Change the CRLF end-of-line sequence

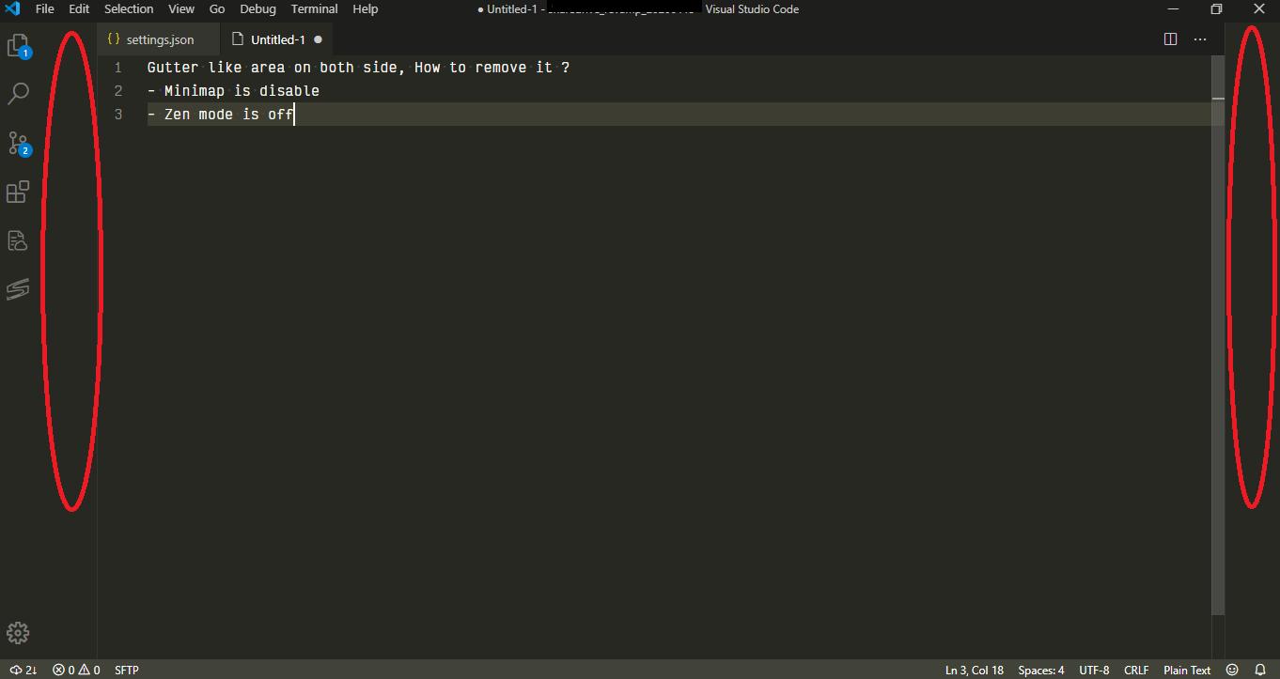click(x=1135, y=670)
